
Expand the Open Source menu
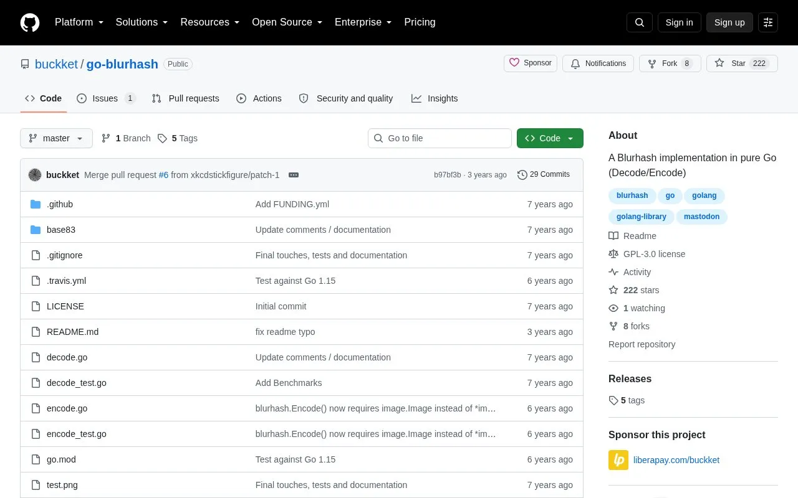tap(287, 22)
